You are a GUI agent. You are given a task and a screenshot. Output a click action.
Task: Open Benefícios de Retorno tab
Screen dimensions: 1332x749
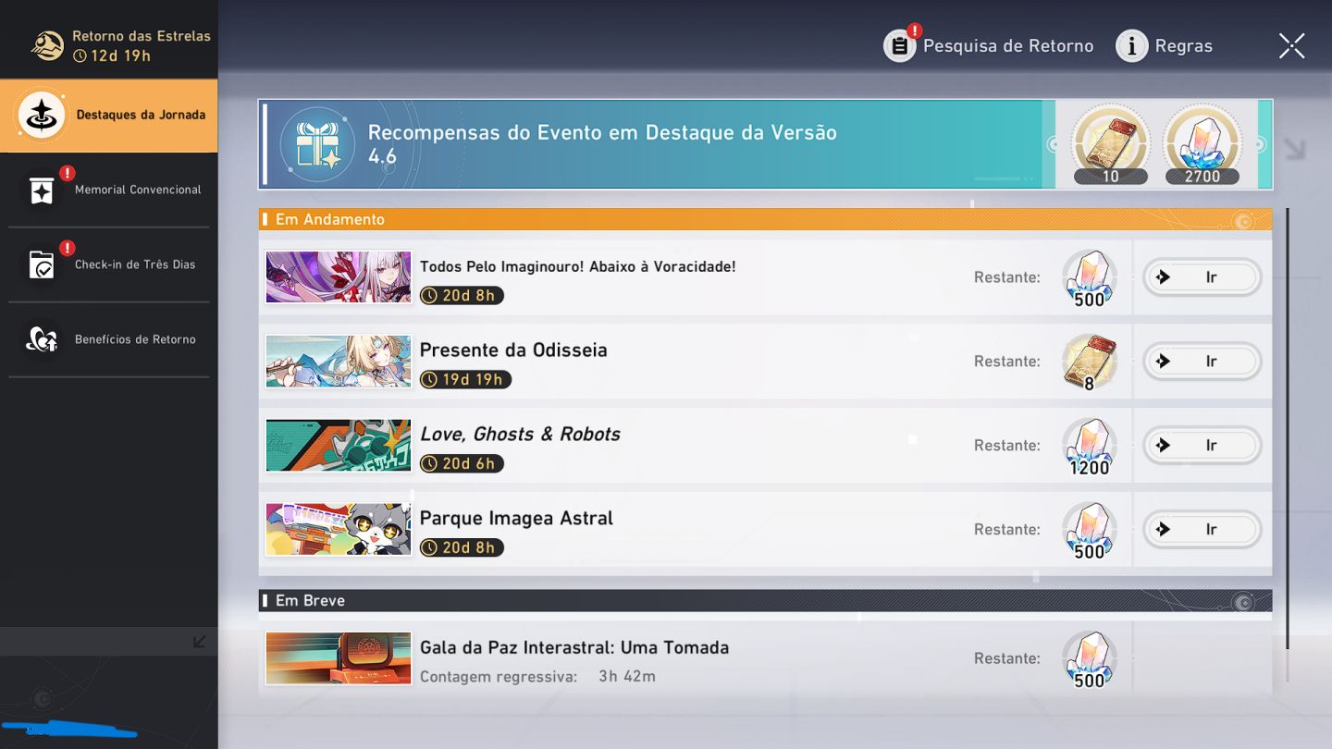pyautogui.click(x=109, y=339)
